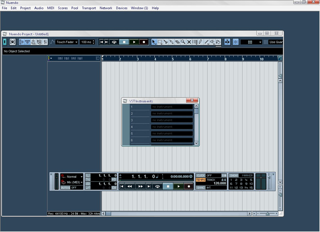The height and width of the screenshot is (232, 320).
Task: Open the Normal record mode dropdown
Action: click(72, 177)
